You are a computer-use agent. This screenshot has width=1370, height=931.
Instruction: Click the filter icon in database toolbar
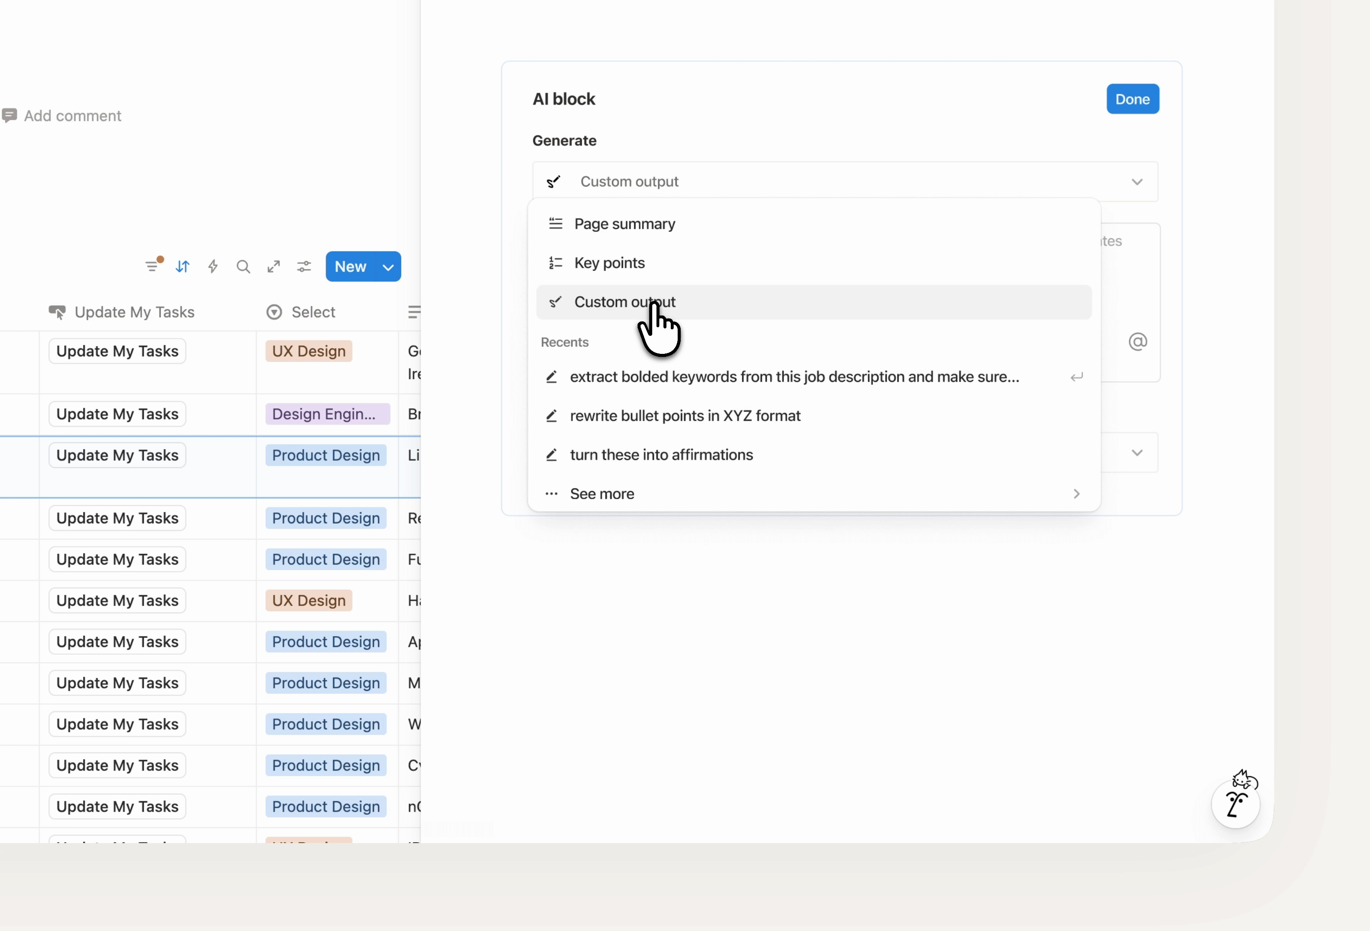152,266
